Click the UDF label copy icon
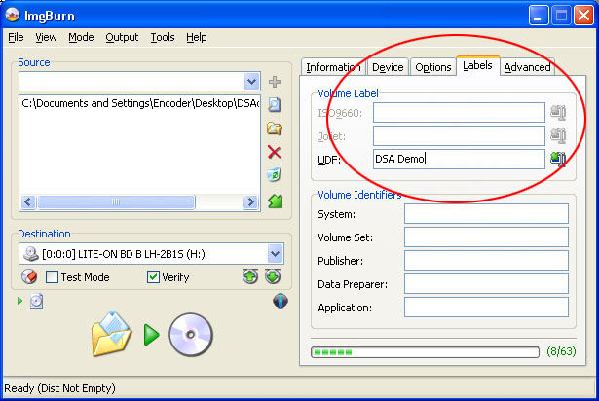This screenshot has height=401, width=599. pos(558,159)
